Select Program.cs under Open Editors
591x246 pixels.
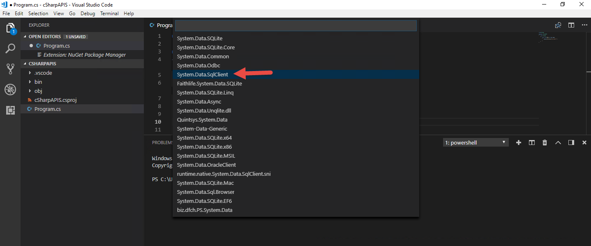tap(82, 46)
